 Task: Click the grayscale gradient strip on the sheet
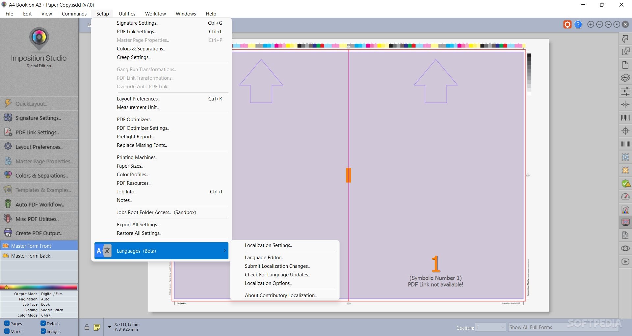[x=529, y=74]
